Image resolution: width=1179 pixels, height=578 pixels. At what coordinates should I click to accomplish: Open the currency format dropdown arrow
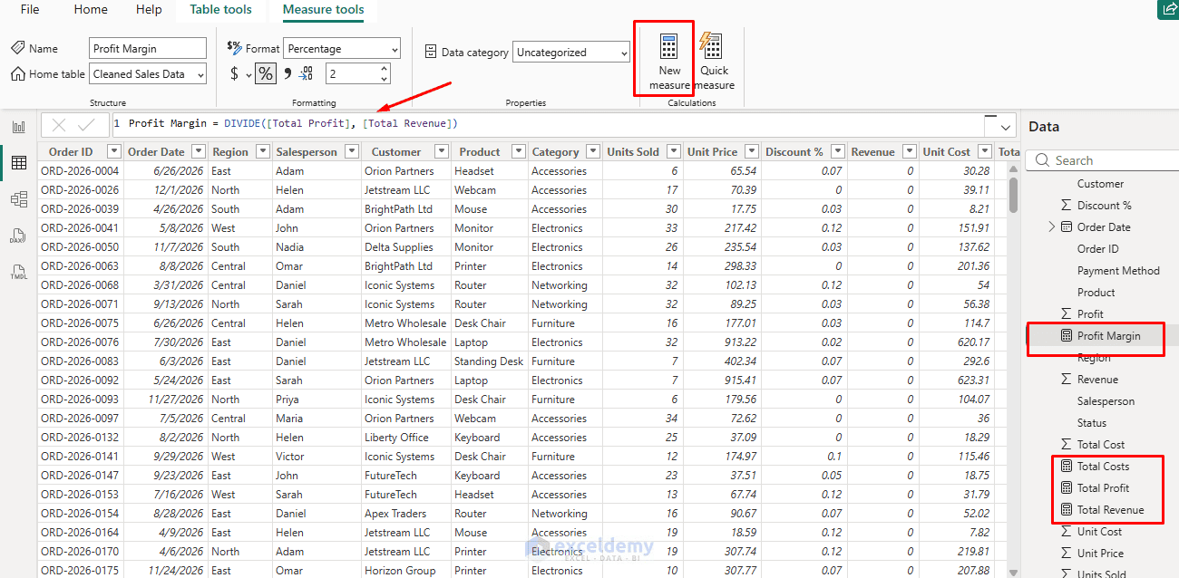point(248,74)
